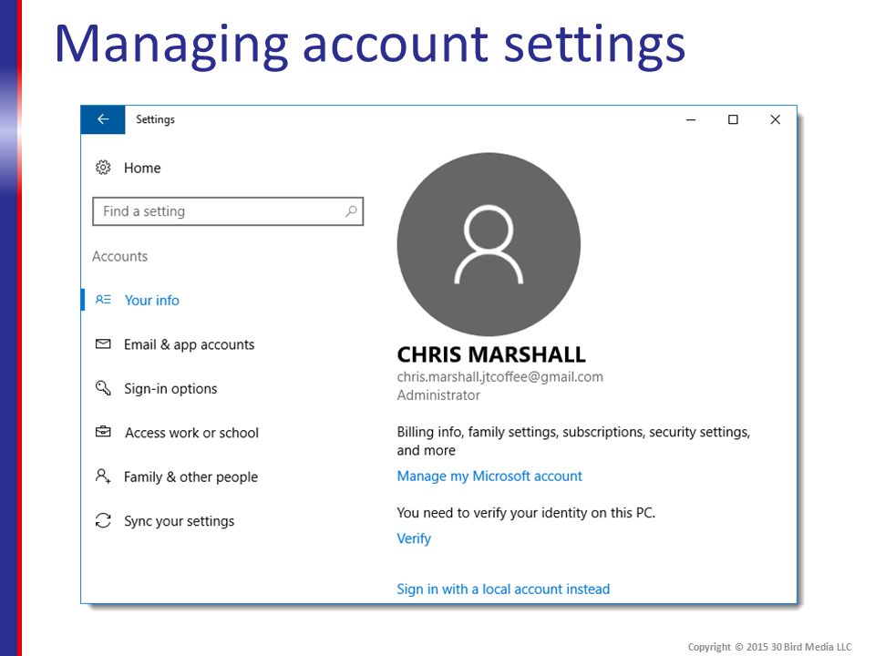Click the Administrator account type text
Screen dimensions: 875x656
click(438, 395)
